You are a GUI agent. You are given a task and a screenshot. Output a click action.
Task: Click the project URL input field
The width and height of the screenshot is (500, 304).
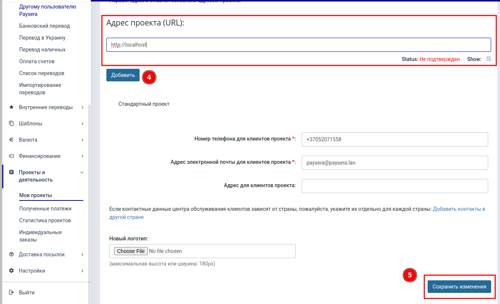(x=298, y=45)
